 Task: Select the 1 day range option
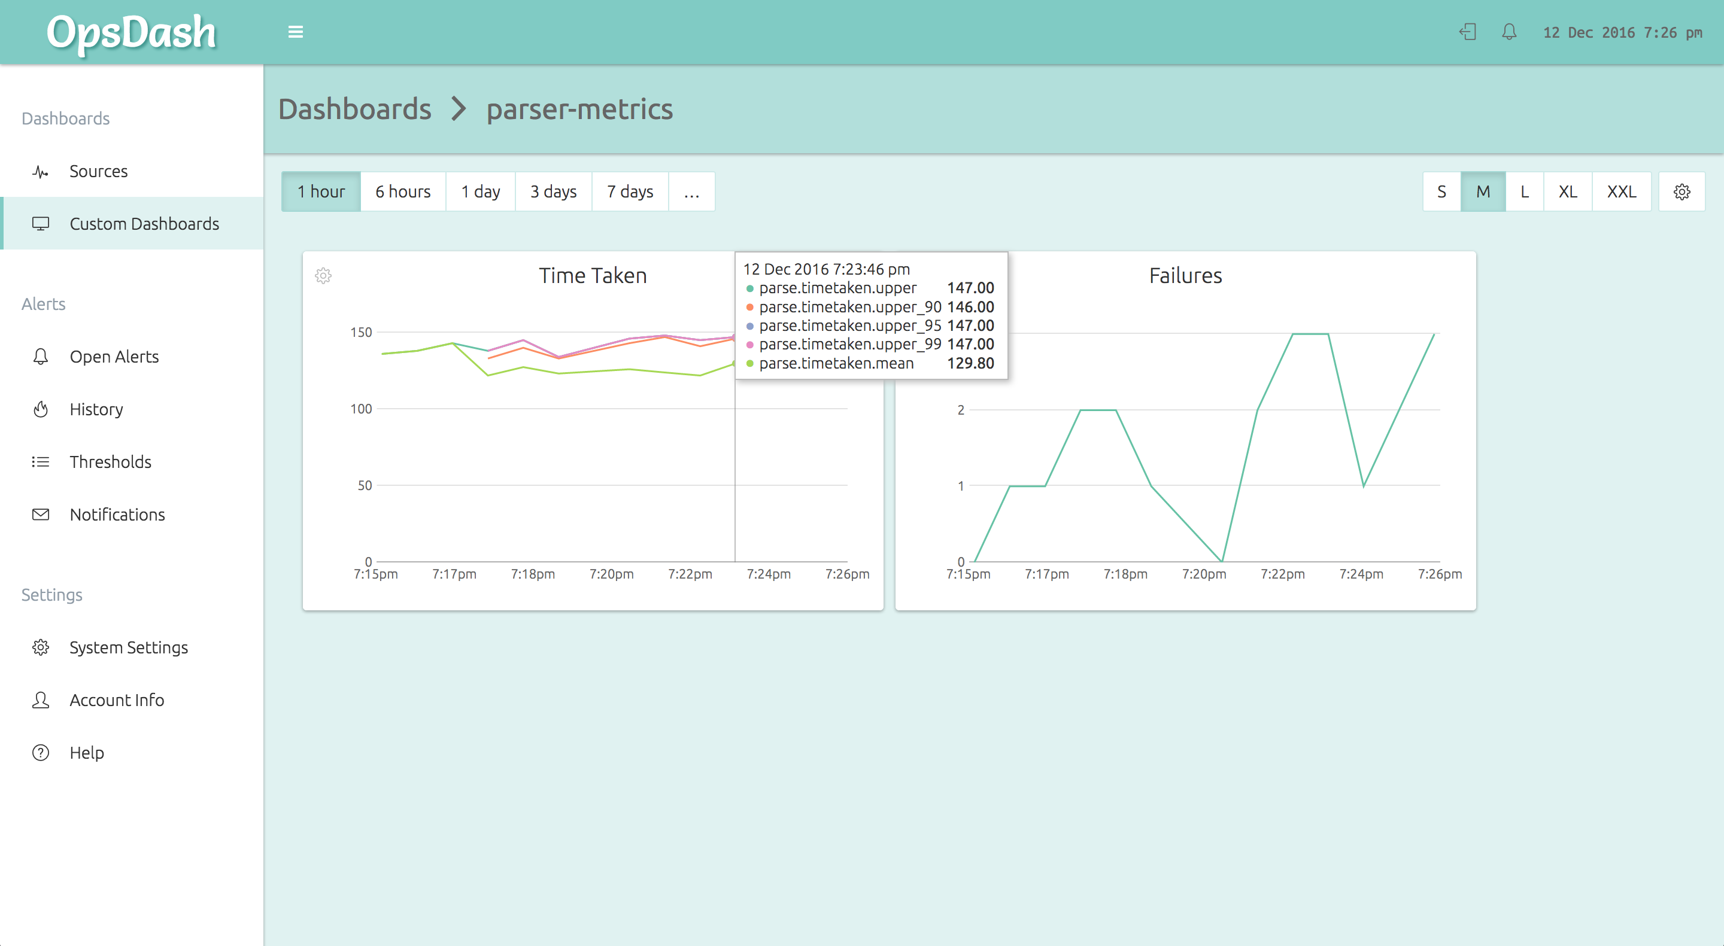tap(480, 191)
